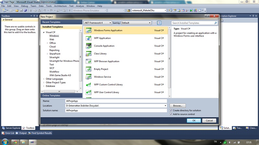Click into the project Name field

[116, 101]
